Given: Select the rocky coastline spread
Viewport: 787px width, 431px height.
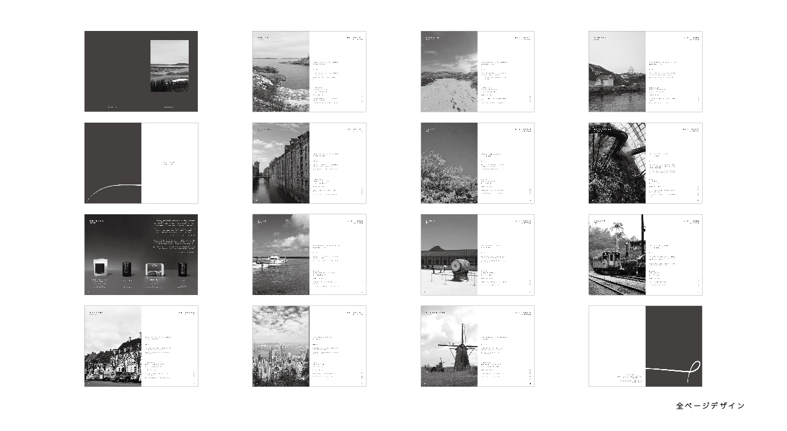Looking at the screenshot, I should [309, 72].
